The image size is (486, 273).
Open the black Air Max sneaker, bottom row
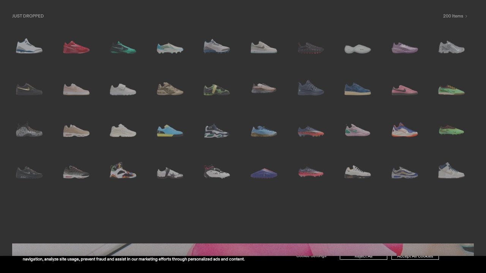click(x=29, y=172)
